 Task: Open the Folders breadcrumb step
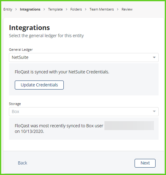[x=76, y=9]
